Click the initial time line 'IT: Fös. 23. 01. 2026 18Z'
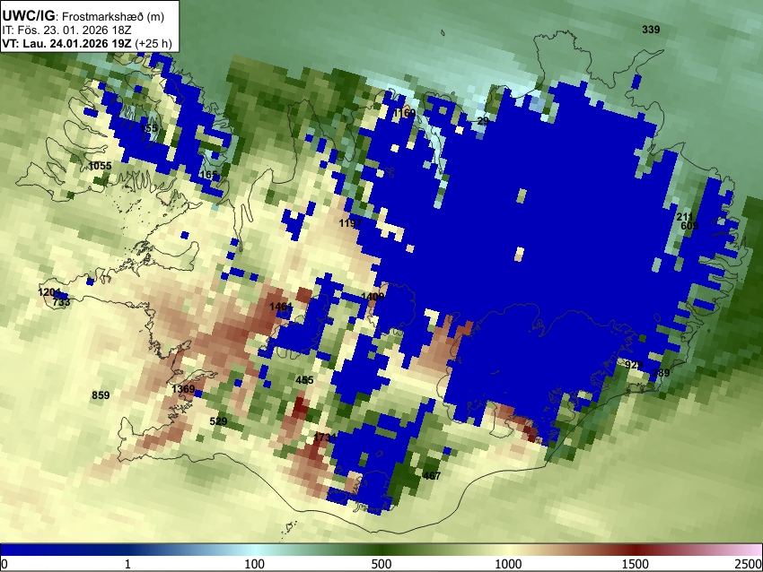Image resolution: width=763 pixels, height=572 pixels. click(x=66, y=30)
